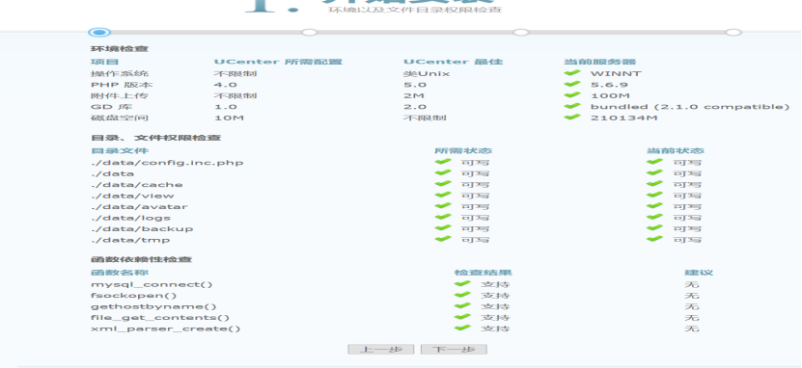Viewport: 802px width, 368px height.
Task: Select the ./data/backup path text
Action: (142, 229)
